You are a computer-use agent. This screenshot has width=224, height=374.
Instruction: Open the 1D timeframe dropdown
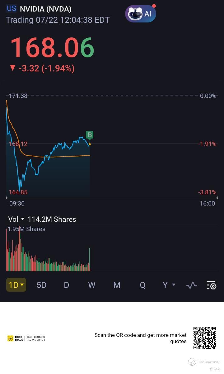click(16, 285)
